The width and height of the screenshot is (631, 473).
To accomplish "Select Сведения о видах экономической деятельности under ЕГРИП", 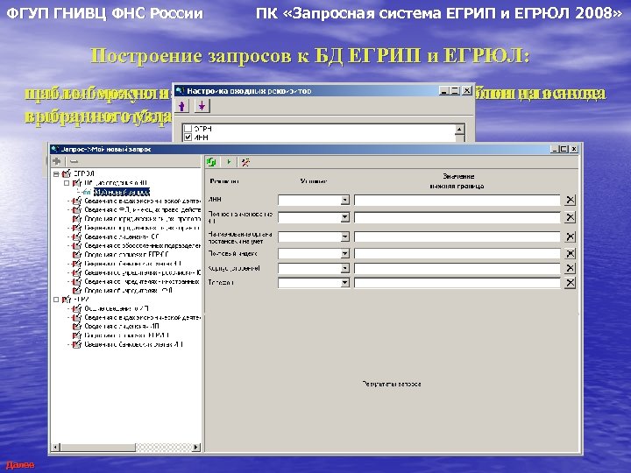I will [x=143, y=317].
